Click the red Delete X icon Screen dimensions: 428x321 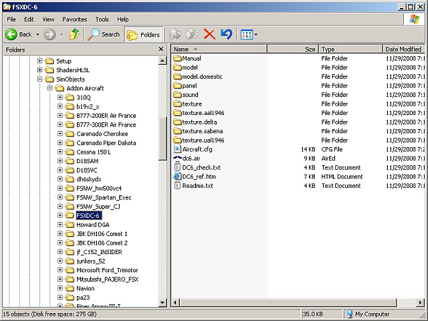click(x=209, y=34)
